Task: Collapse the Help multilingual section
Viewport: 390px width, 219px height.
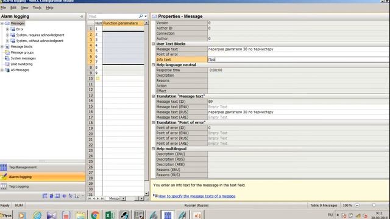Action: pos(153,148)
